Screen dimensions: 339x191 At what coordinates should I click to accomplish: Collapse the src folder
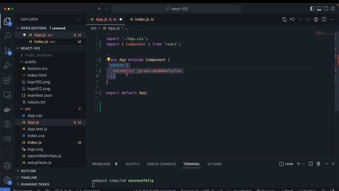tap(51, 109)
